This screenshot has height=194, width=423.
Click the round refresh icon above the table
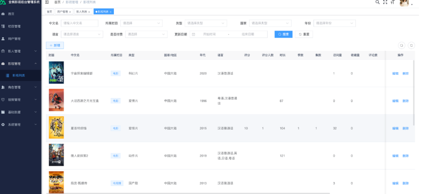pos(411,46)
